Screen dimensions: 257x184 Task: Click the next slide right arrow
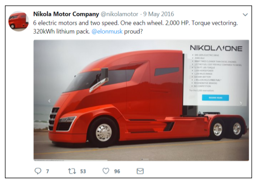coord(240,103)
